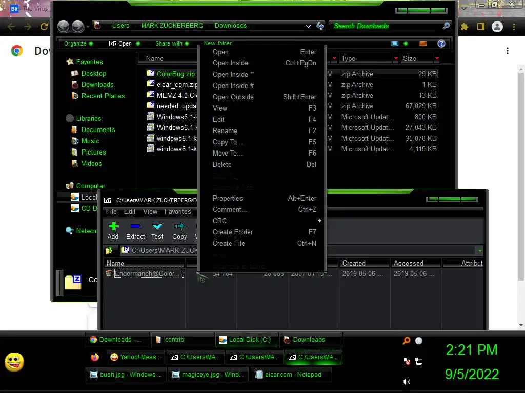Open Downloads page three-dot more actions

[x=508, y=51]
